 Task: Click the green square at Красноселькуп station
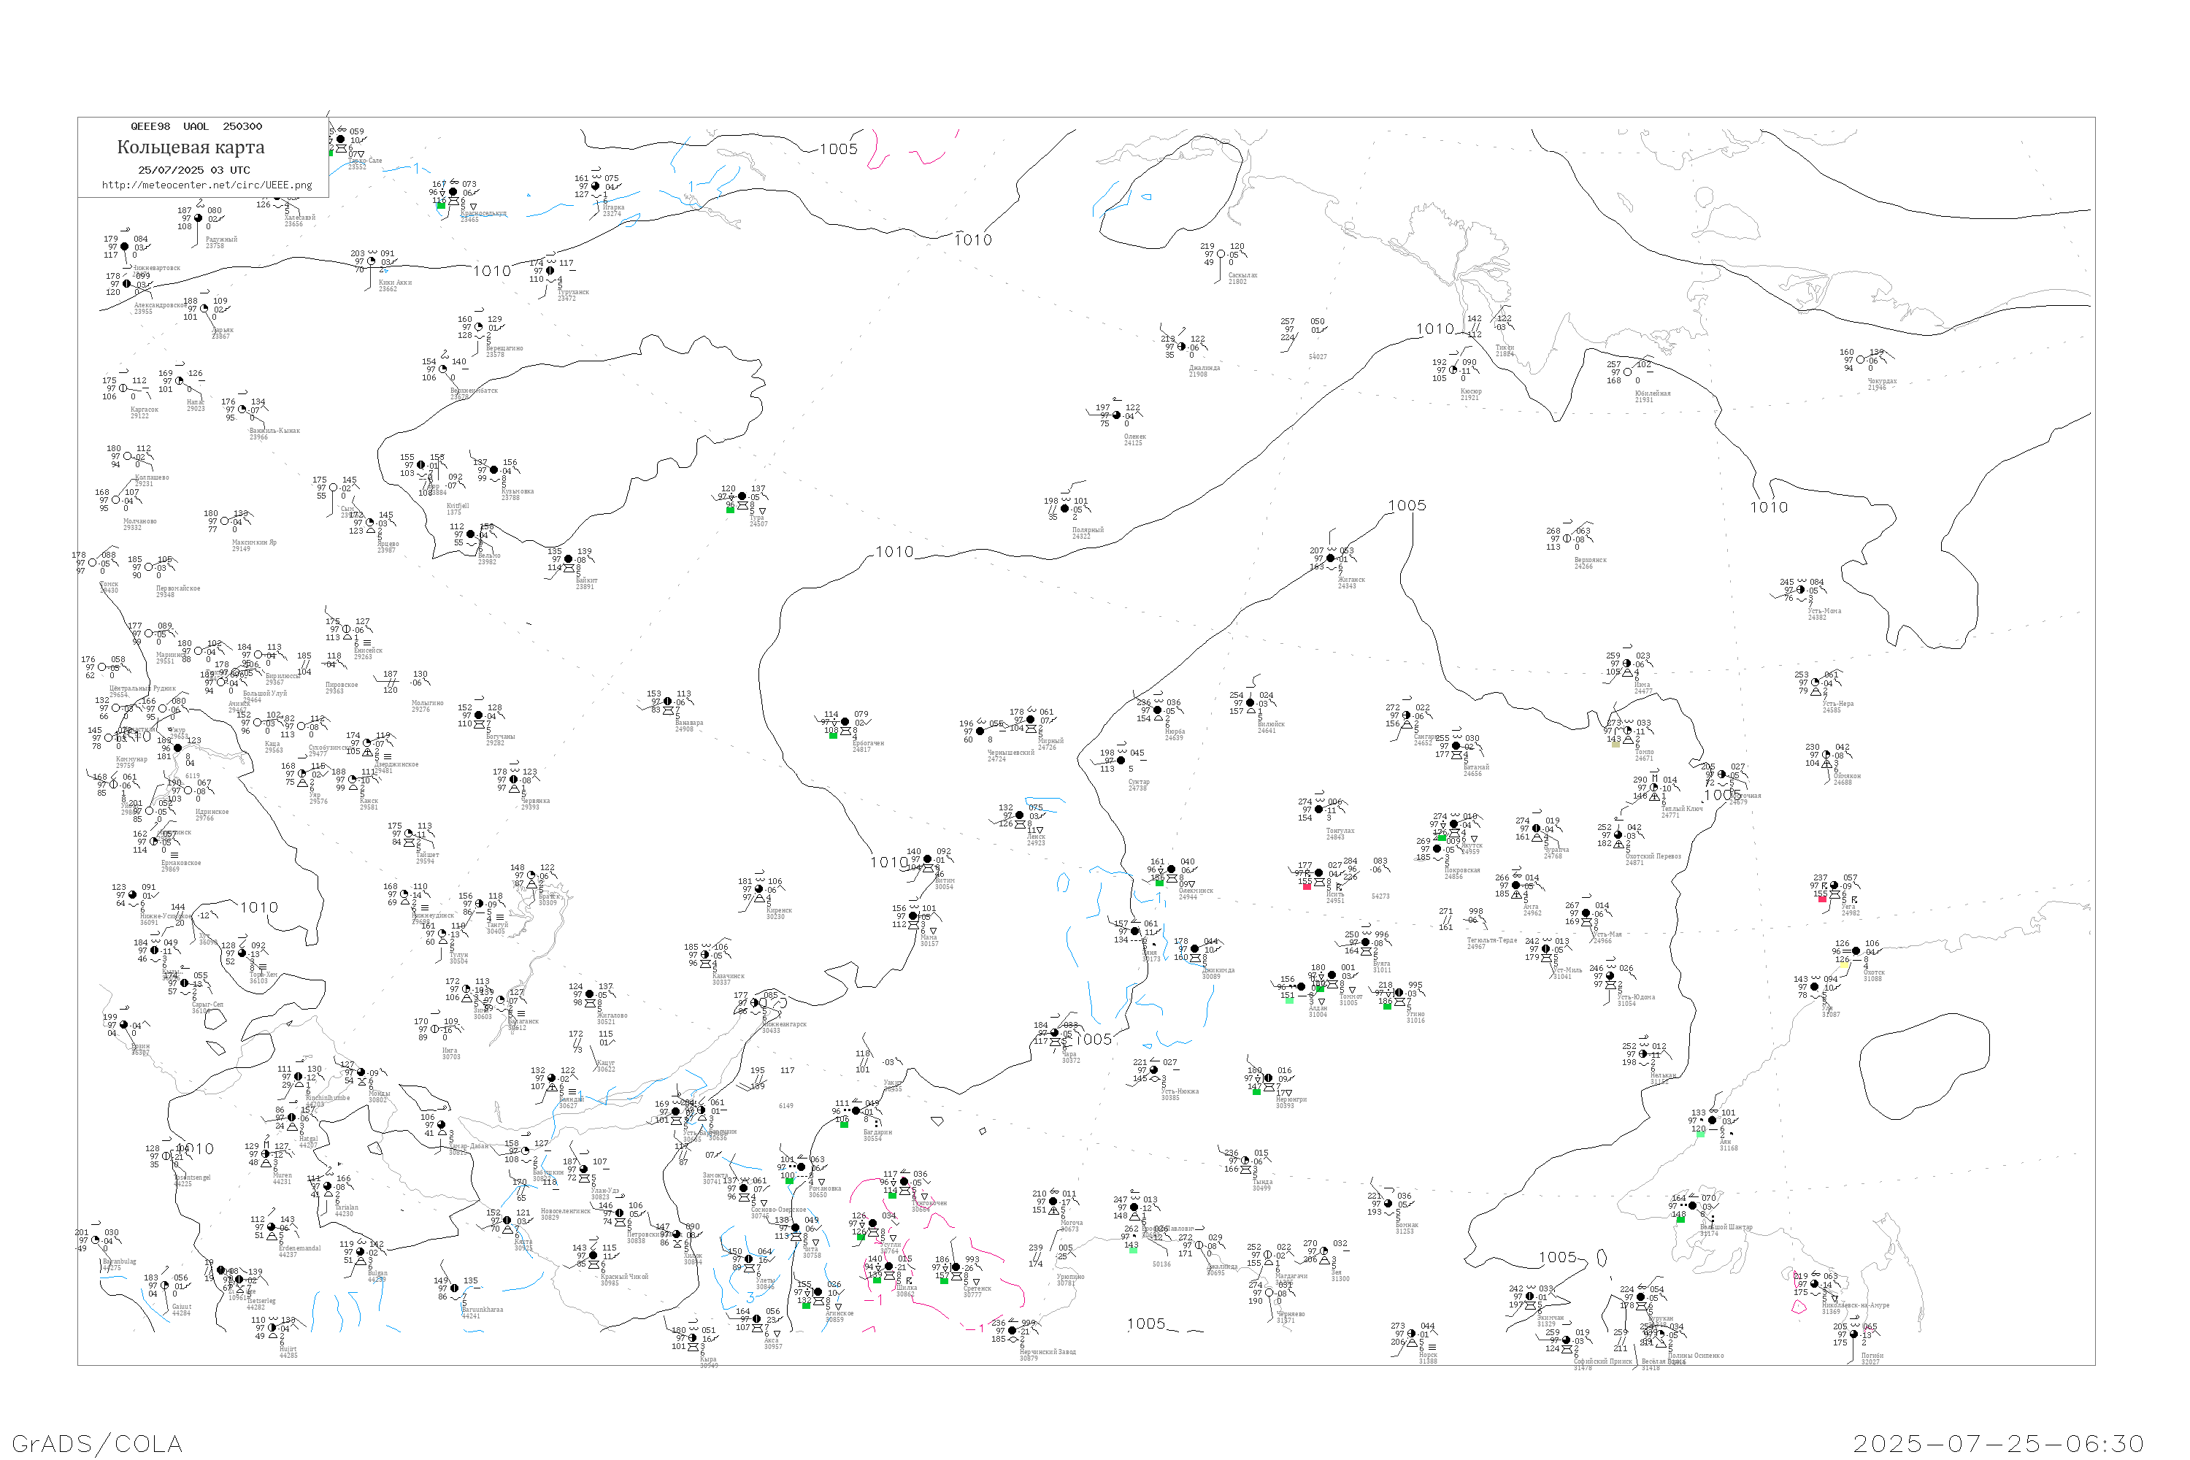click(442, 205)
